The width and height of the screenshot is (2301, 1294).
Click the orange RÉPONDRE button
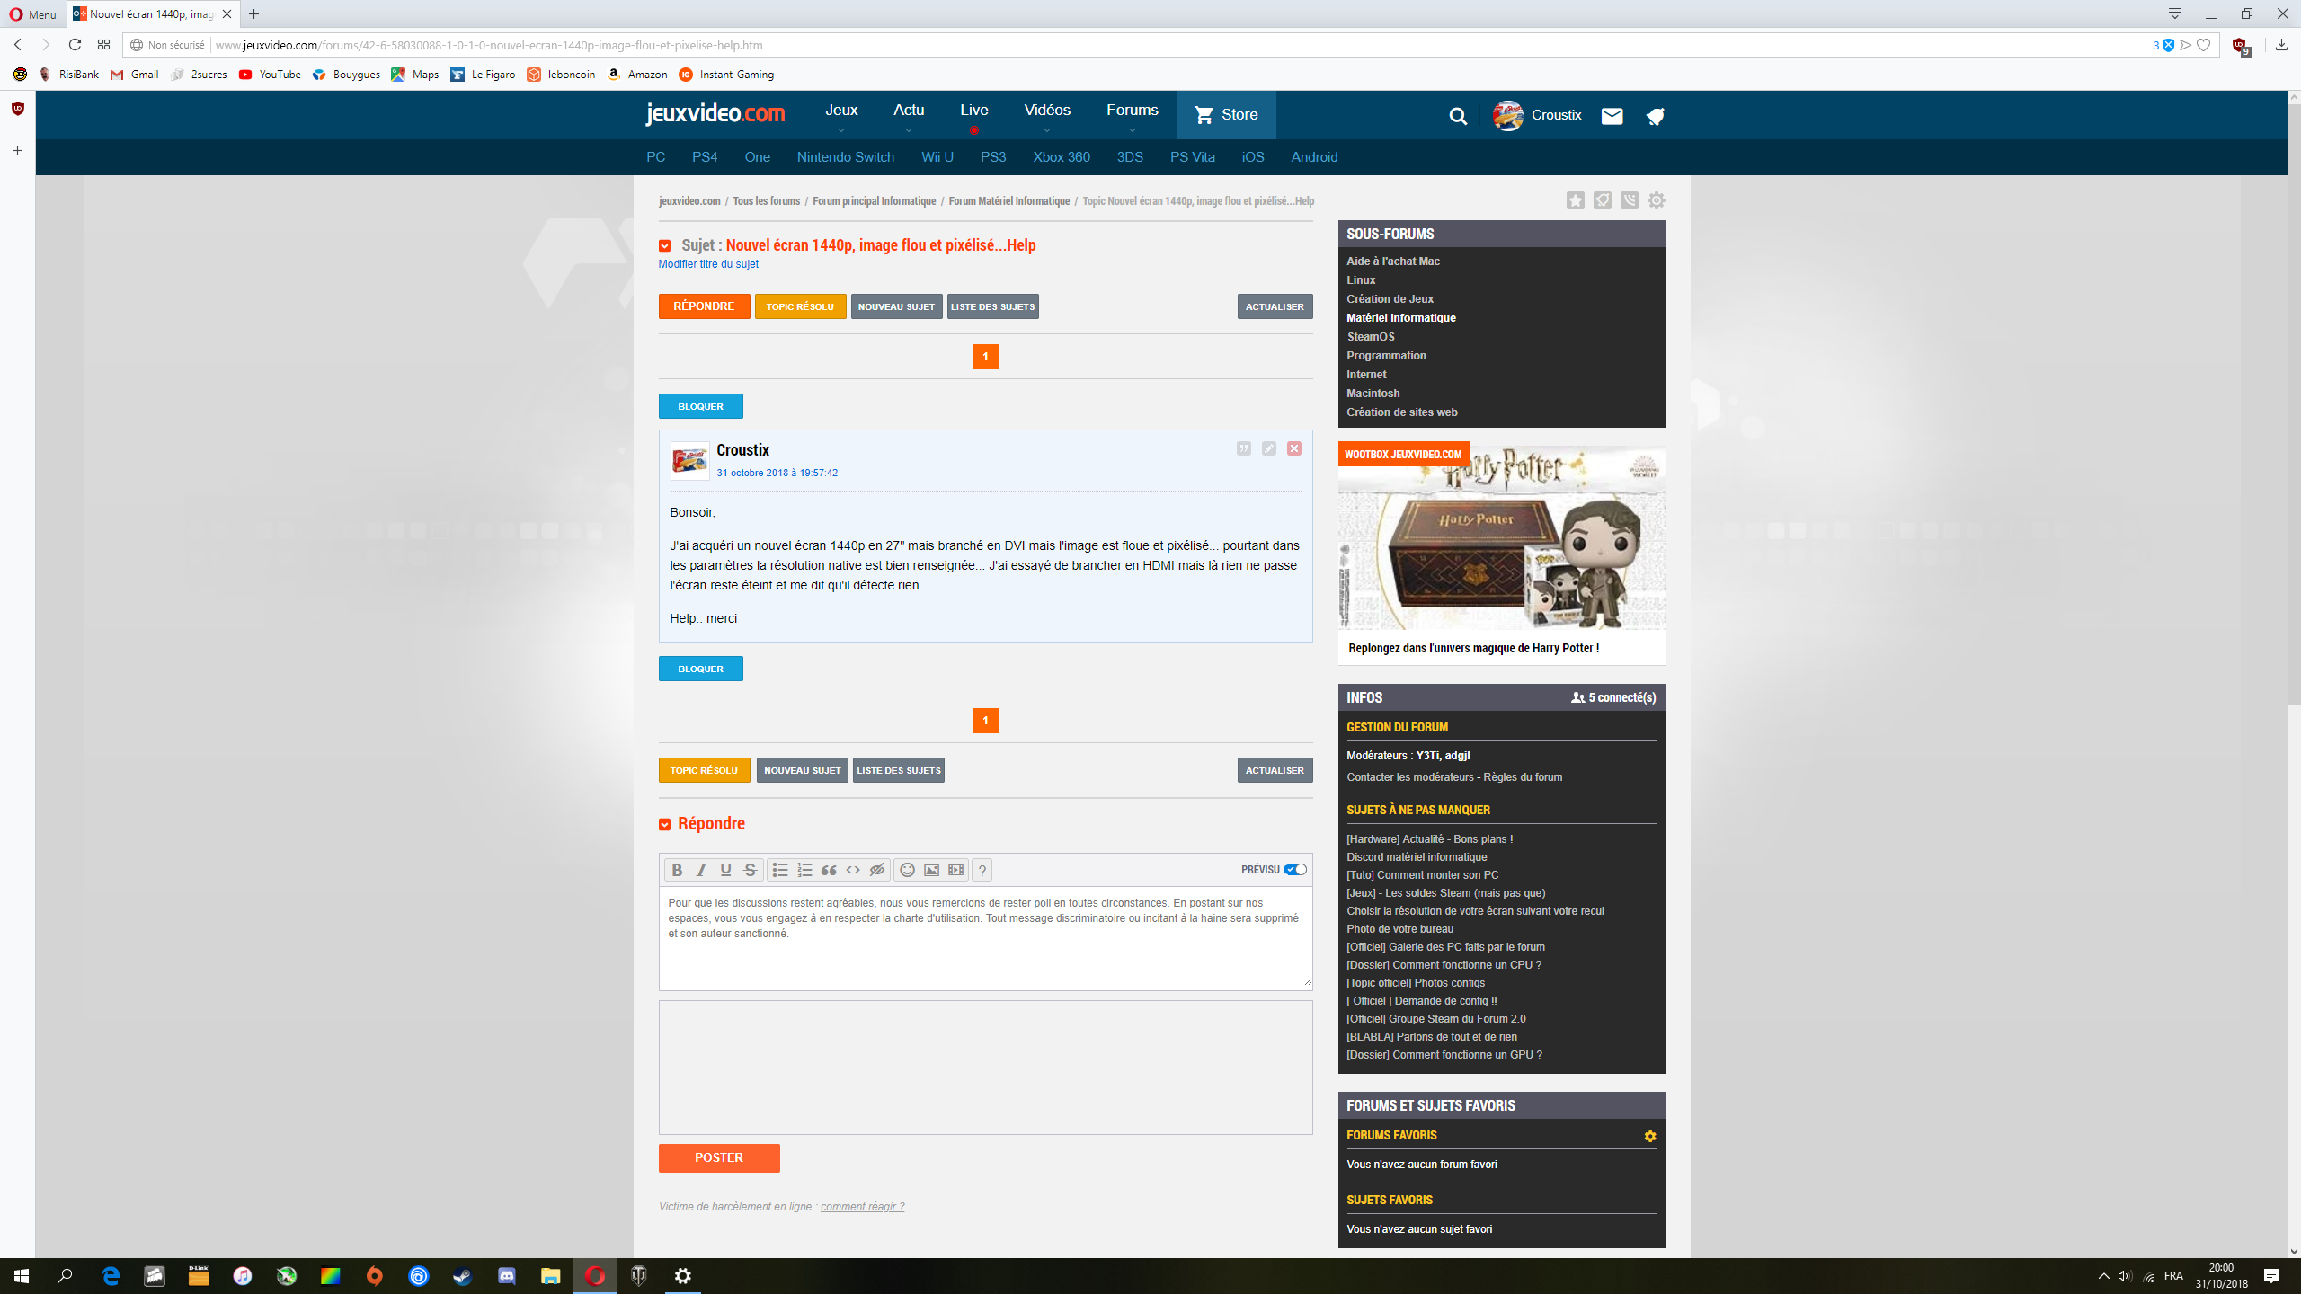pos(704,306)
